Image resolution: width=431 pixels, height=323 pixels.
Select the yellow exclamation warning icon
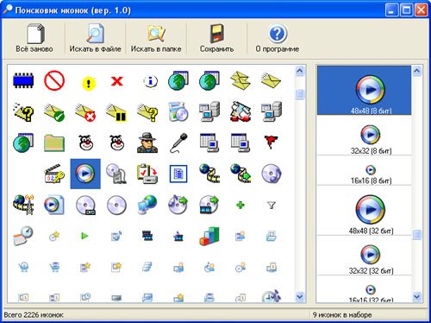coord(89,84)
